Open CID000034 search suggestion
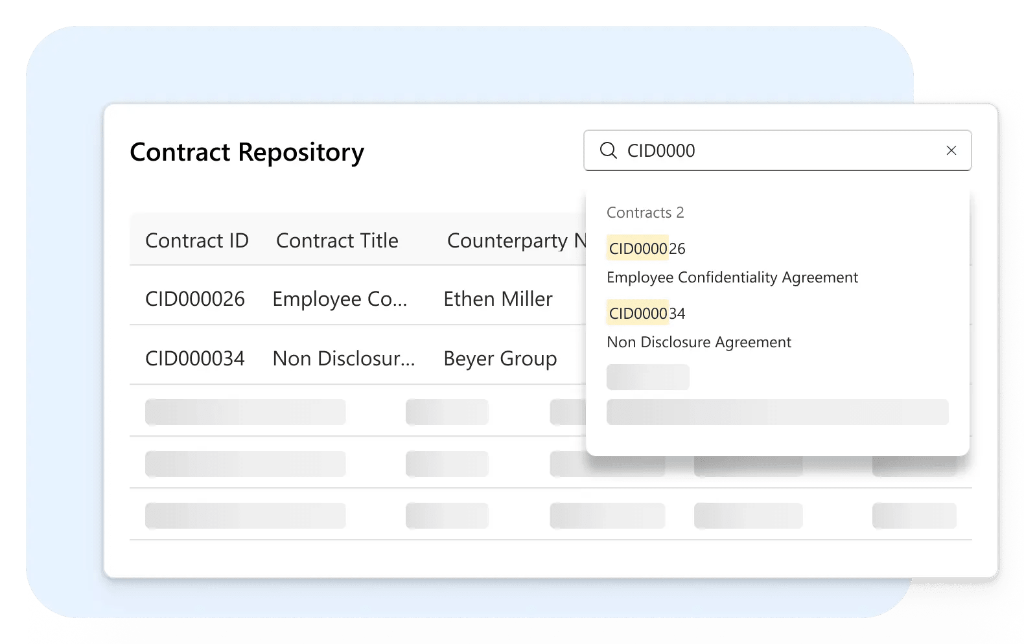The image size is (1024, 644). pyautogui.click(x=647, y=314)
